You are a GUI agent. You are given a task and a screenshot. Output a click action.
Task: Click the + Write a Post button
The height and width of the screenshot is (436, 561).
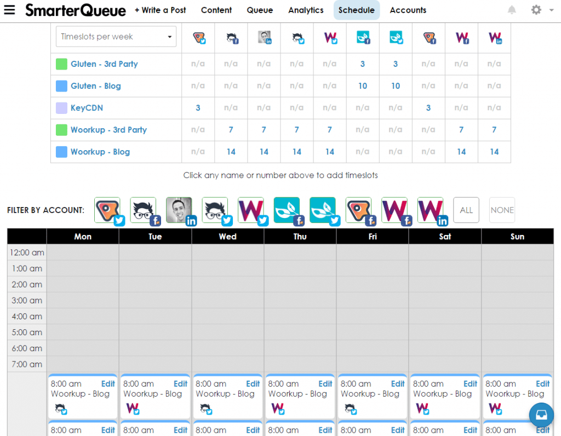160,10
